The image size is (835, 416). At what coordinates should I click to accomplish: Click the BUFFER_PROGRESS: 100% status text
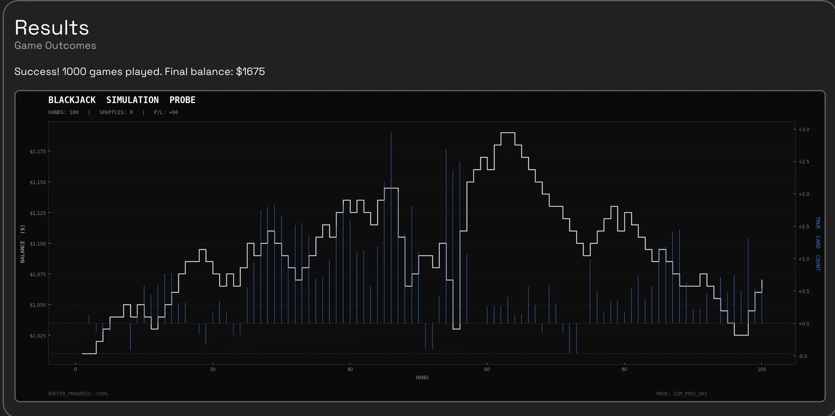coord(78,394)
